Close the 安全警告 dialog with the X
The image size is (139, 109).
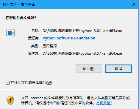[134, 4]
